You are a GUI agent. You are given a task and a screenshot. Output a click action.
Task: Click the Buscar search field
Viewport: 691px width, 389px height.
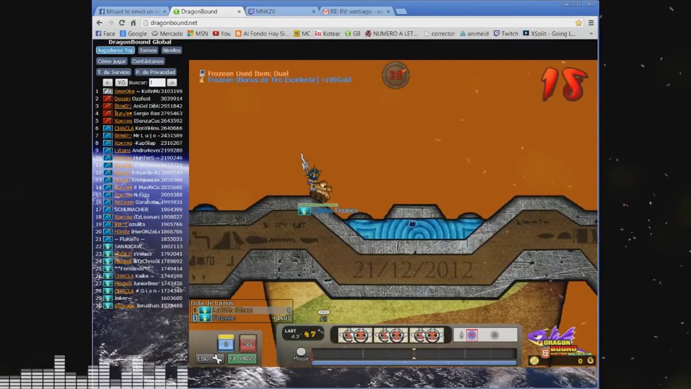157,83
